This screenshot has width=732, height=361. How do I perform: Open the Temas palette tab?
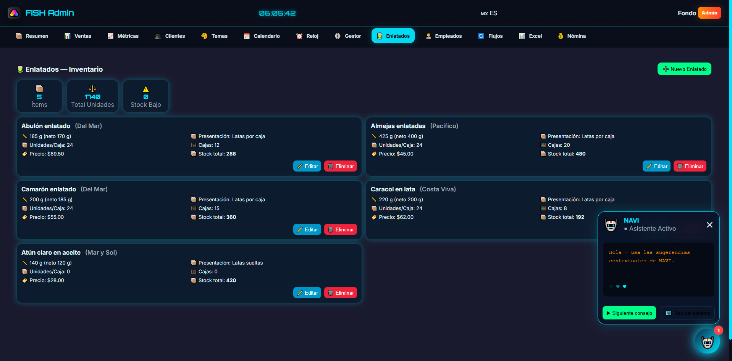[x=214, y=36]
